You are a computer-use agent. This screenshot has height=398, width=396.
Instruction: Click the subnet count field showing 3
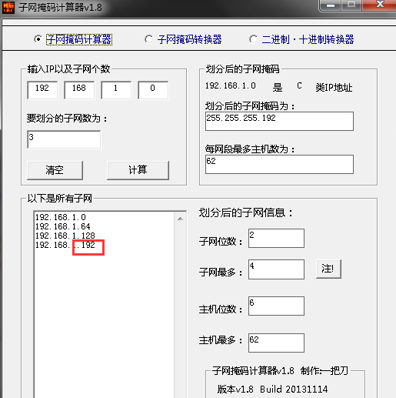pos(64,139)
